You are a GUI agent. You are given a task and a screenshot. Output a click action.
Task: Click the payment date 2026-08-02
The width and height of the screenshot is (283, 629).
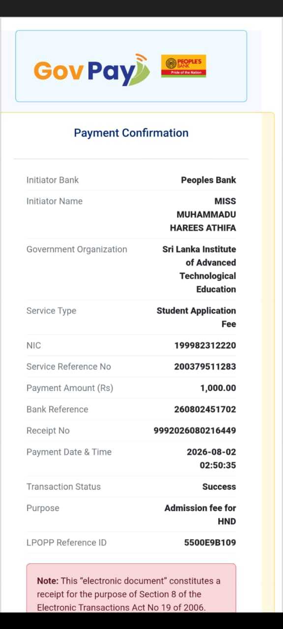211,452
